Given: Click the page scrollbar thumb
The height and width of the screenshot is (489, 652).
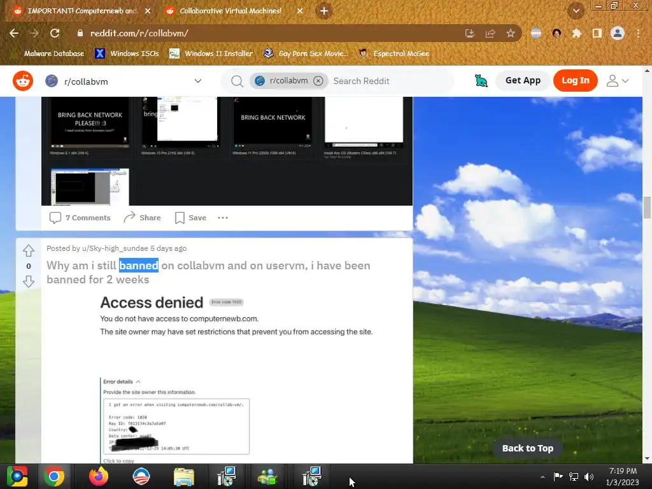Looking at the screenshot, I should coord(647,207).
